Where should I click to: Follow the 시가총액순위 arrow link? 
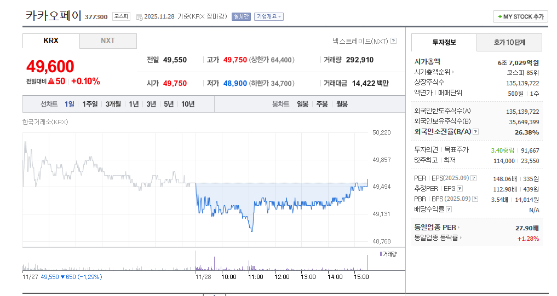pos(453,72)
